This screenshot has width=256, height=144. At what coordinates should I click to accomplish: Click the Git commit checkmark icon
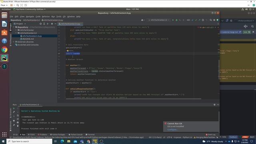click(196, 20)
